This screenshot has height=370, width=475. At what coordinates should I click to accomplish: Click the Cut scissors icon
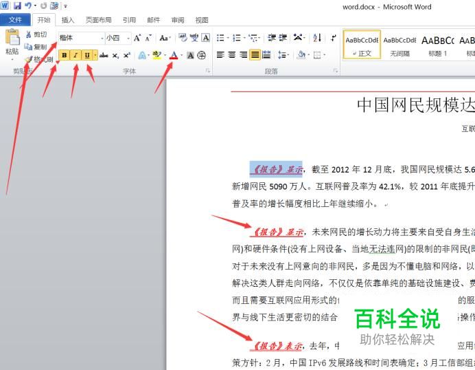click(x=28, y=34)
